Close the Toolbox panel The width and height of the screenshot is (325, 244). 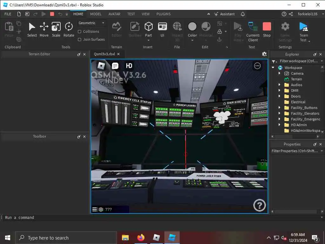(84, 137)
